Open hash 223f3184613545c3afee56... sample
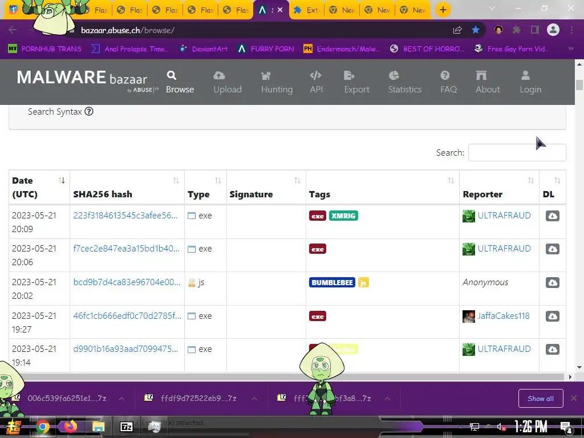Viewport: 584px width, 438px height. [x=125, y=215]
